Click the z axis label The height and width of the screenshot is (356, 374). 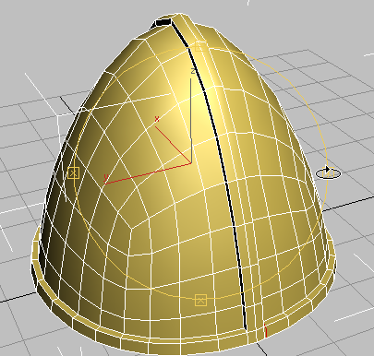(193, 71)
